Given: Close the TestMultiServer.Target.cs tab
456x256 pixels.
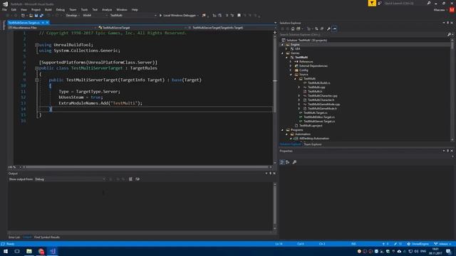Looking at the screenshot, I should pos(48,23).
